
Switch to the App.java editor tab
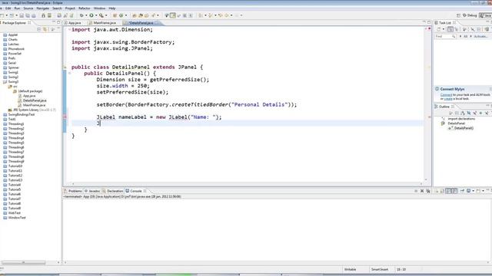75,23
